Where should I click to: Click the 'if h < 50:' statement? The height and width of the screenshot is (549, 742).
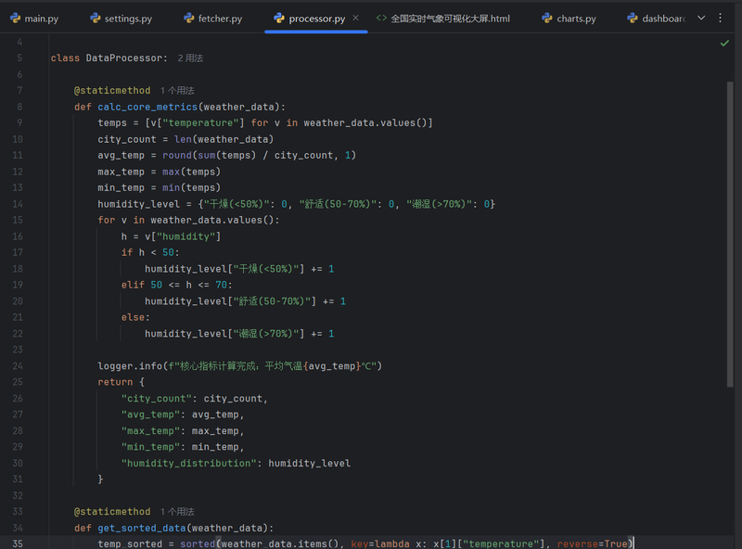pos(150,253)
